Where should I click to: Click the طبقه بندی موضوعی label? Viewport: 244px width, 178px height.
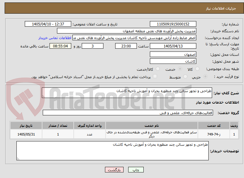click(223, 69)
